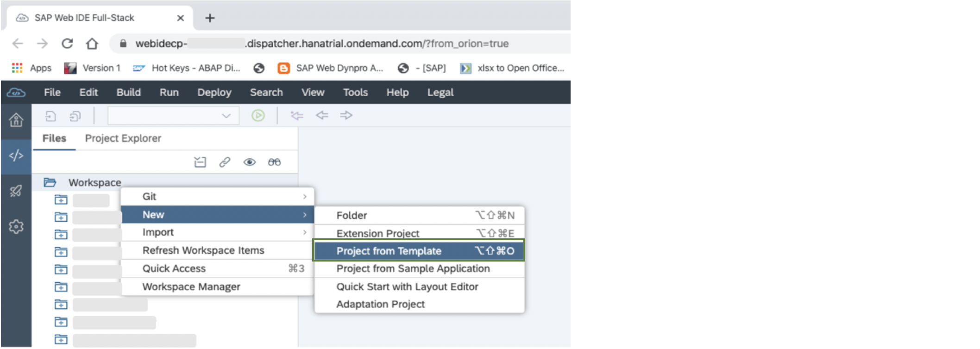The width and height of the screenshot is (980, 349).
Task: Open a new browser tab with plus icon
Action: point(210,18)
